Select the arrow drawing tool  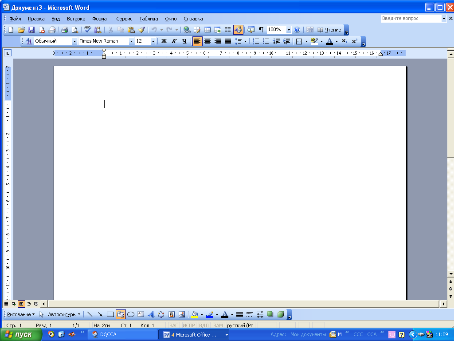coord(100,314)
